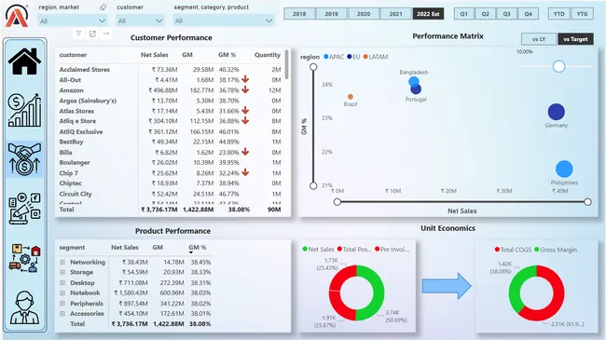The width and height of the screenshot is (606, 340).
Task: Click the red down arrow in Billa row
Action: coord(245,152)
